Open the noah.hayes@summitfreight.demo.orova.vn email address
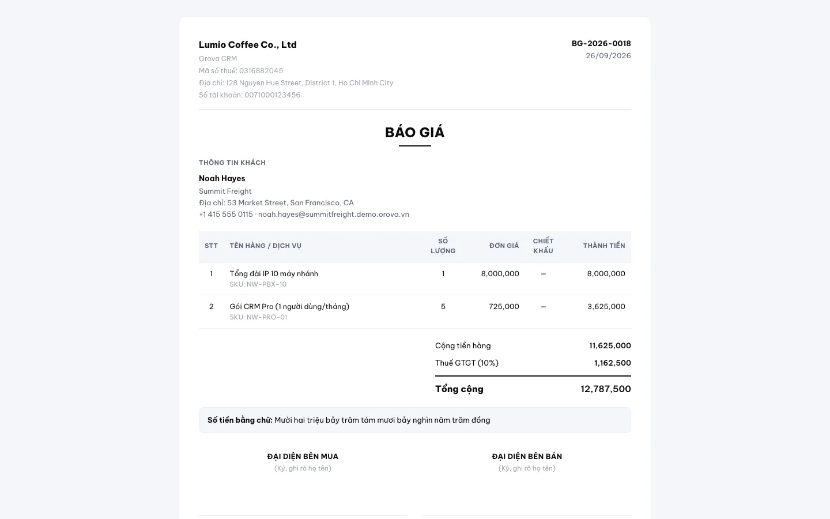Image resolution: width=830 pixels, height=519 pixels. 334,214
